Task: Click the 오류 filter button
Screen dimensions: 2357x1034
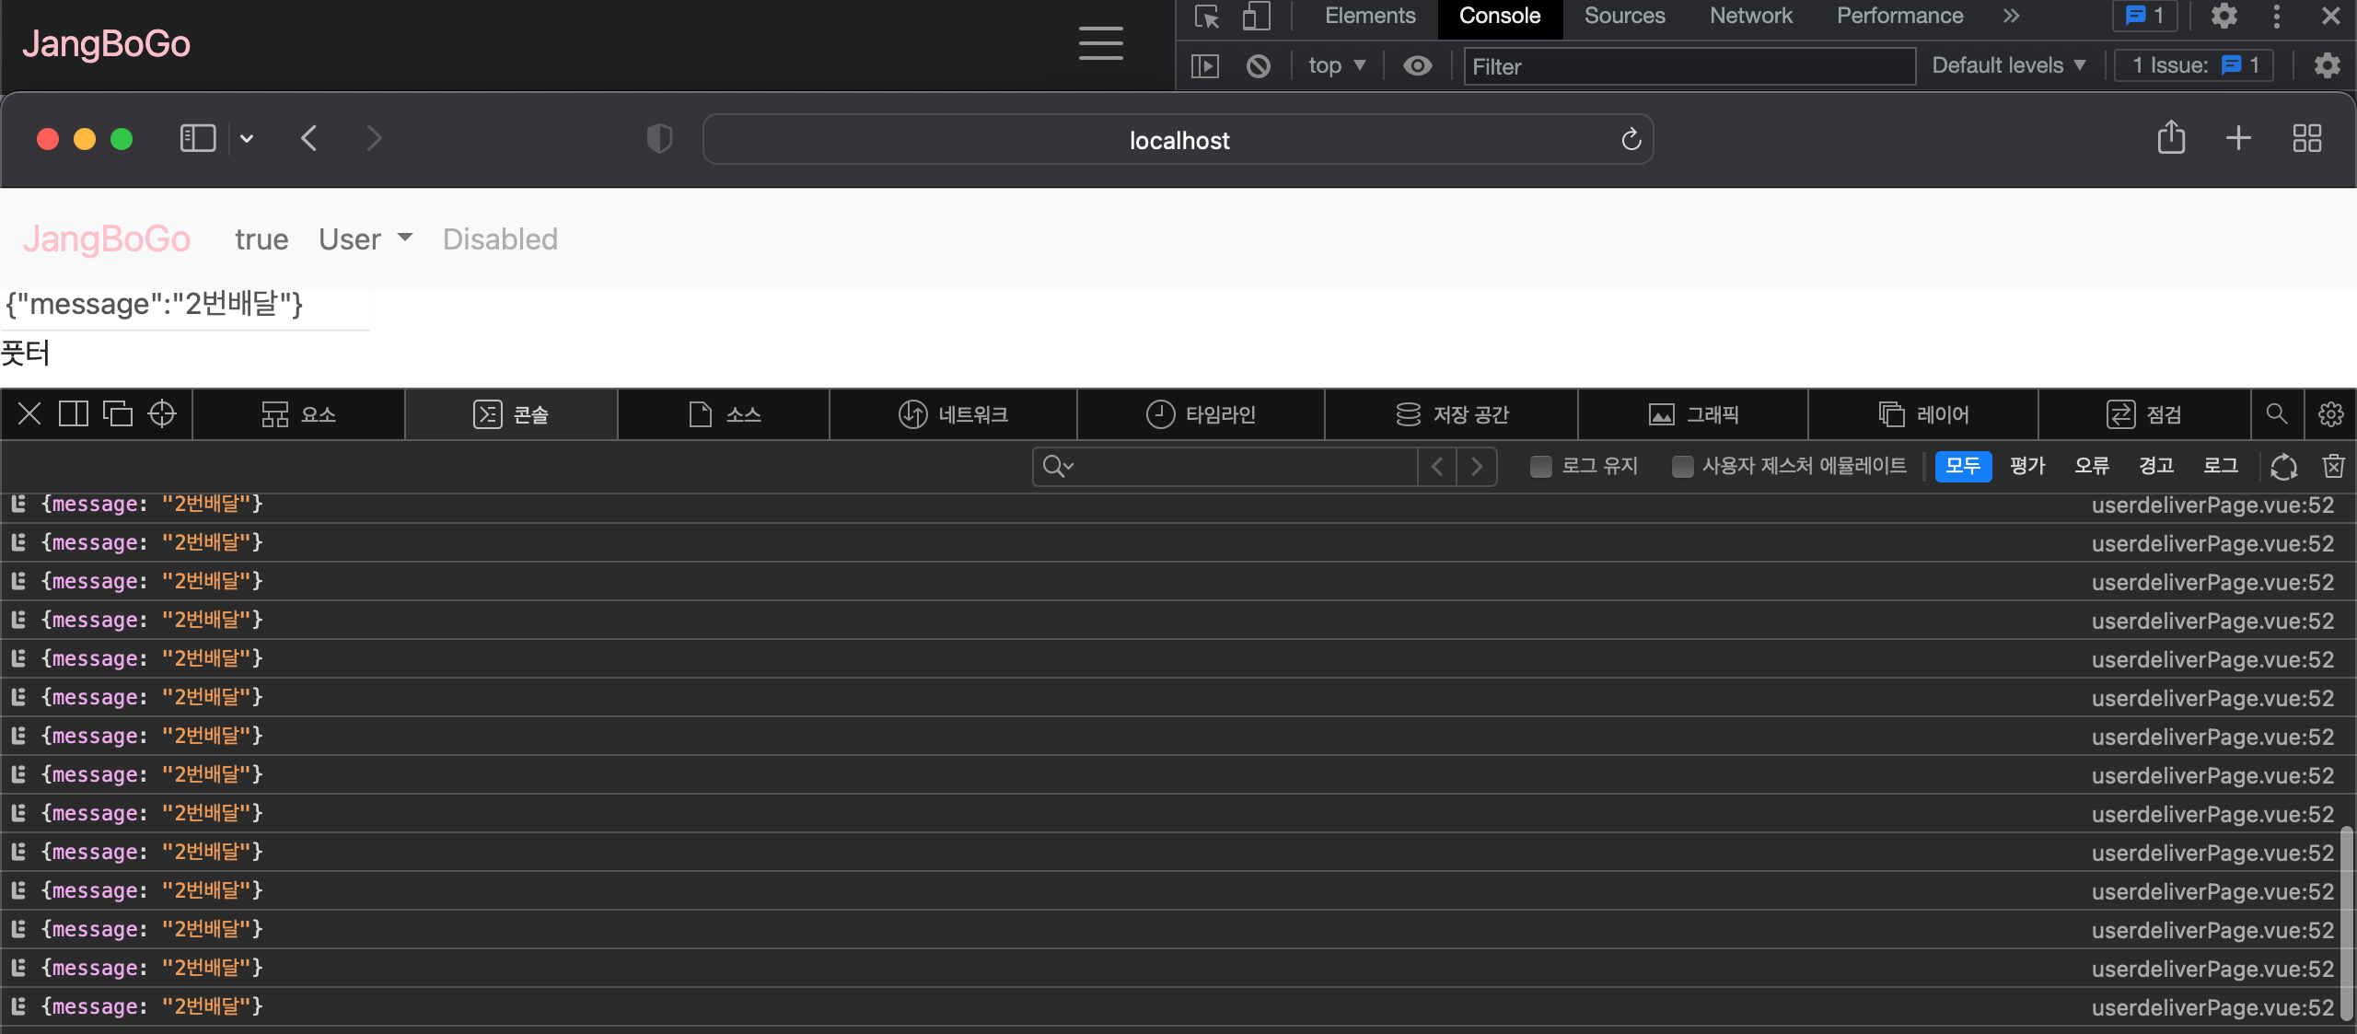Action: (2092, 467)
